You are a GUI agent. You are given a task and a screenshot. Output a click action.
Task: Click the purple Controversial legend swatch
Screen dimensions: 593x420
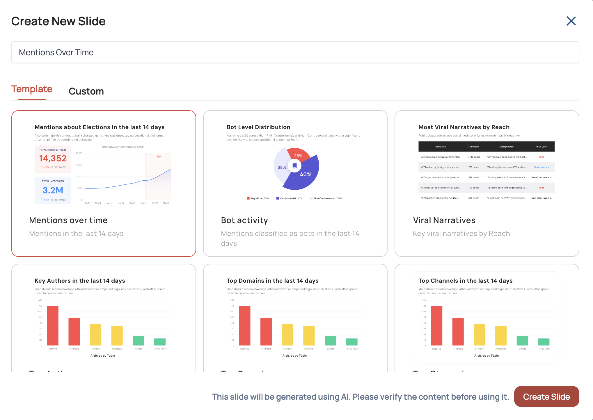click(x=278, y=198)
